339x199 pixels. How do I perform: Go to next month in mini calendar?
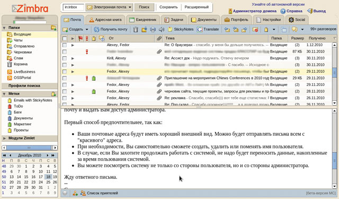point(47,155)
